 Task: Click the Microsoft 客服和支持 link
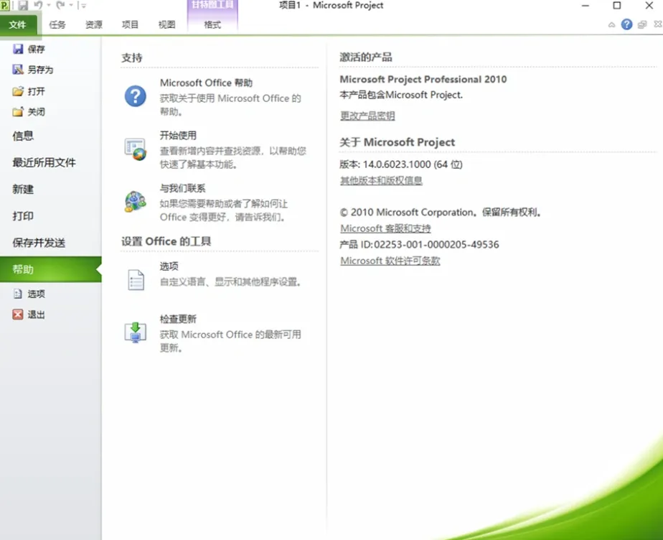(385, 228)
